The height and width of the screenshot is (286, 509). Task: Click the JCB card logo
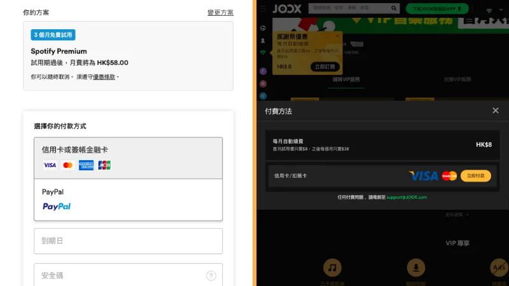(x=104, y=165)
